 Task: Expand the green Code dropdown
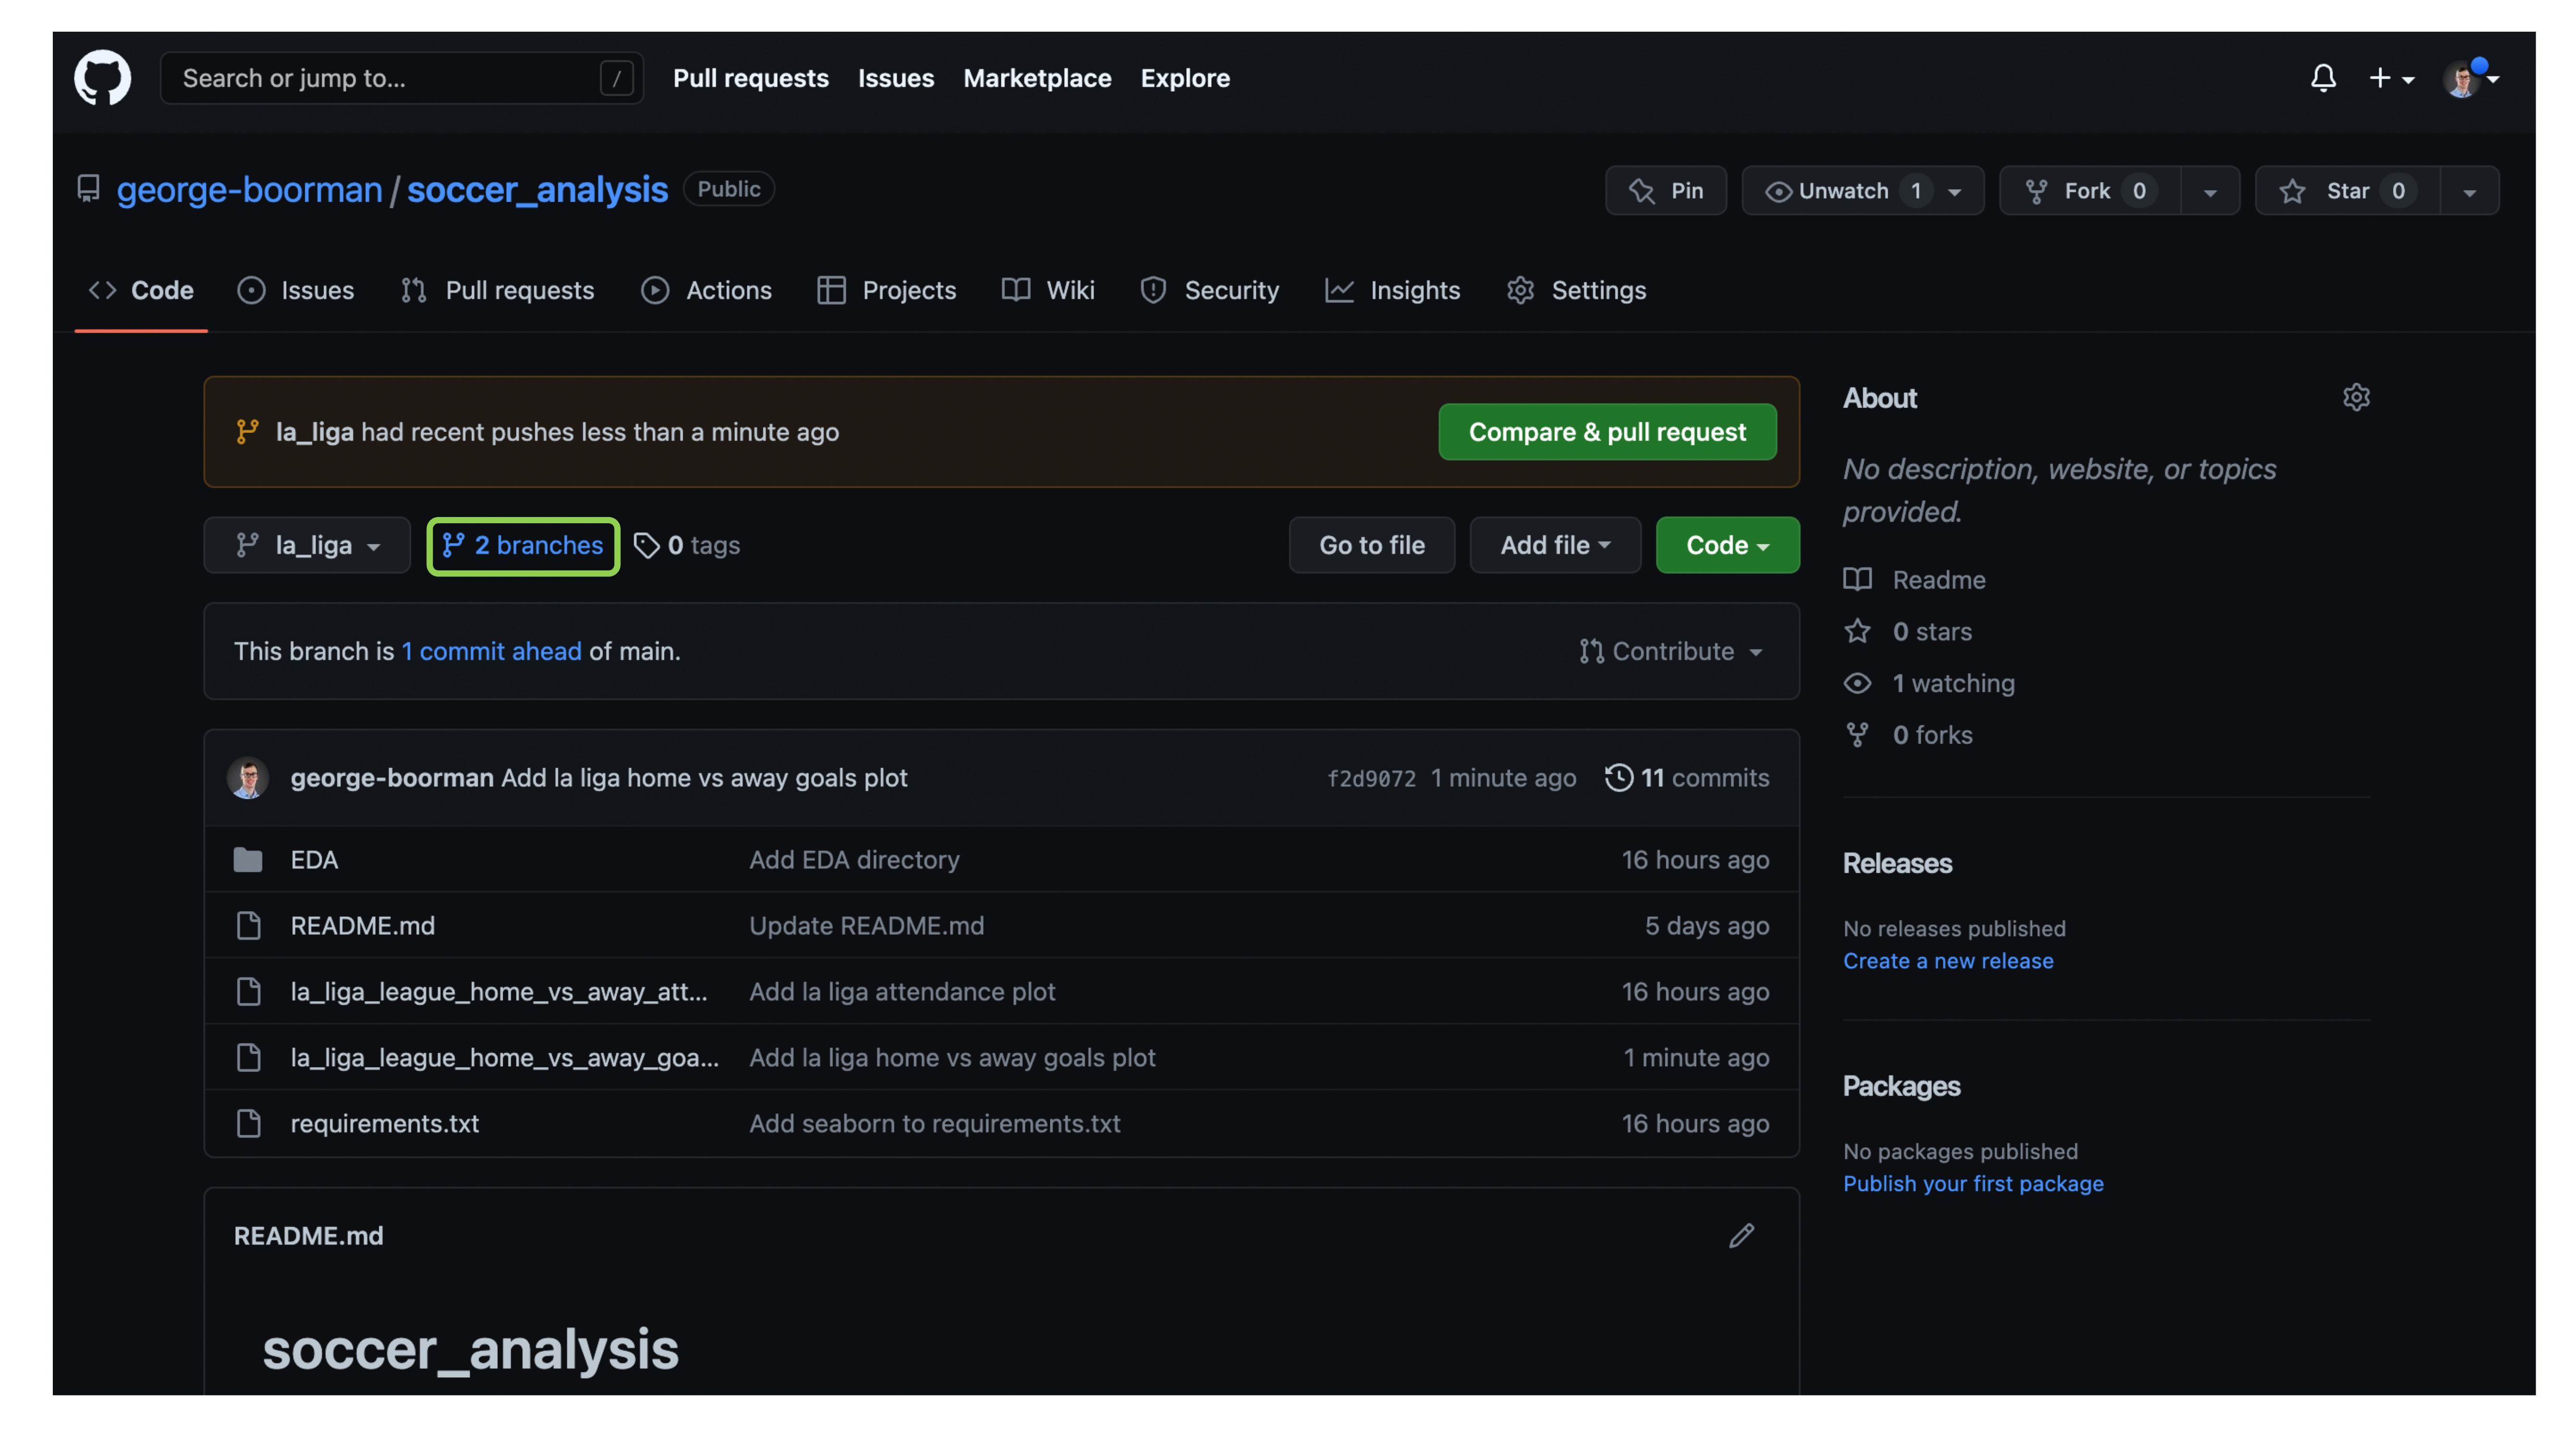pyautogui.click(x=1726, y=545)
